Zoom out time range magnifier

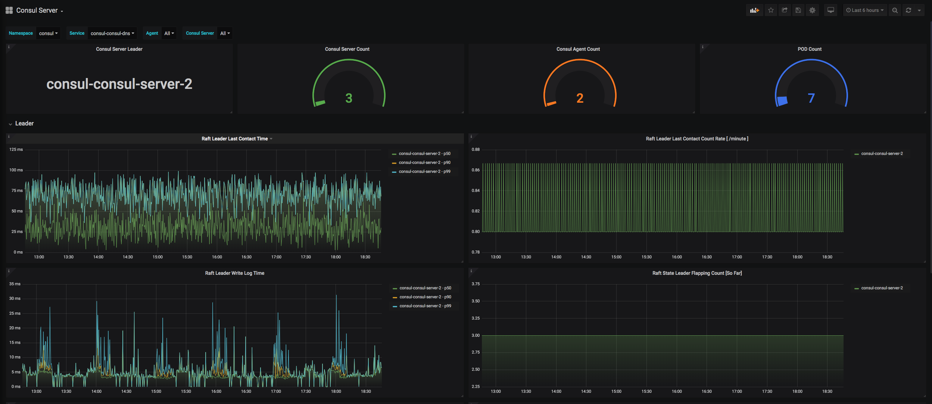(895, 10)
